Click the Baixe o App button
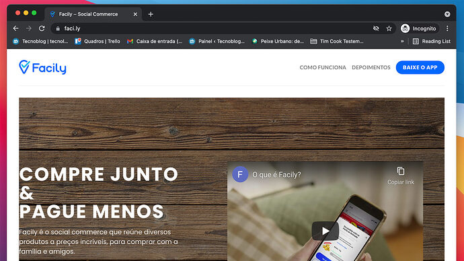Screen dimensions: 464x261 click(420, 67)
